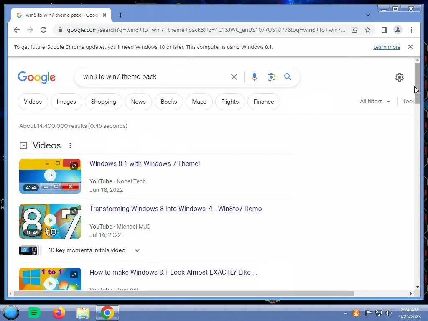
Task: Click the vertical scrollbar down arrow
Action: click(417, 287)
